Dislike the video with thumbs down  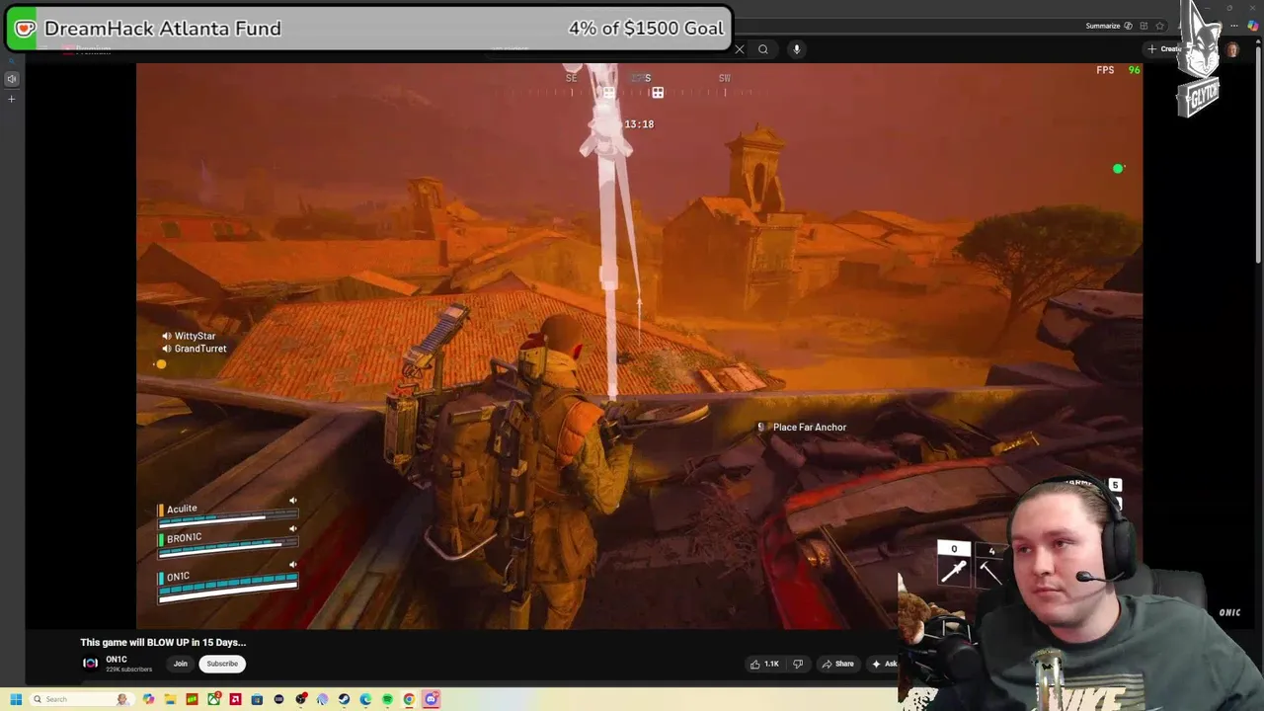coord(798,664)
